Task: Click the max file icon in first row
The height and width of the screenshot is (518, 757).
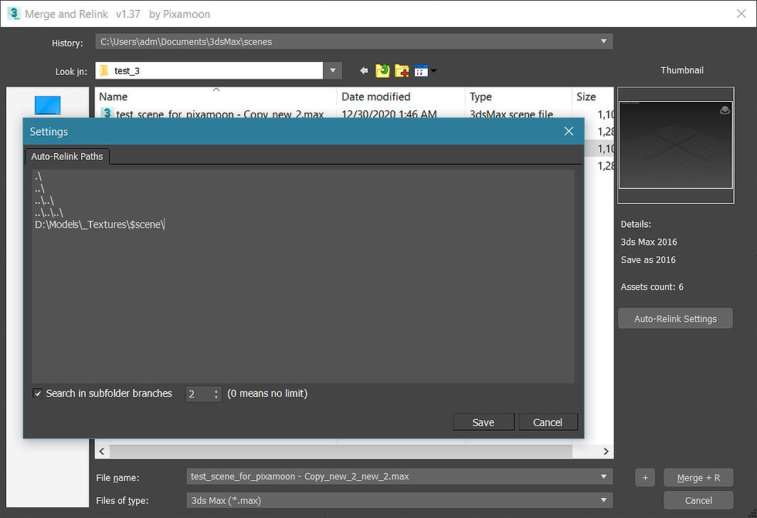Action: pos(107,113)
